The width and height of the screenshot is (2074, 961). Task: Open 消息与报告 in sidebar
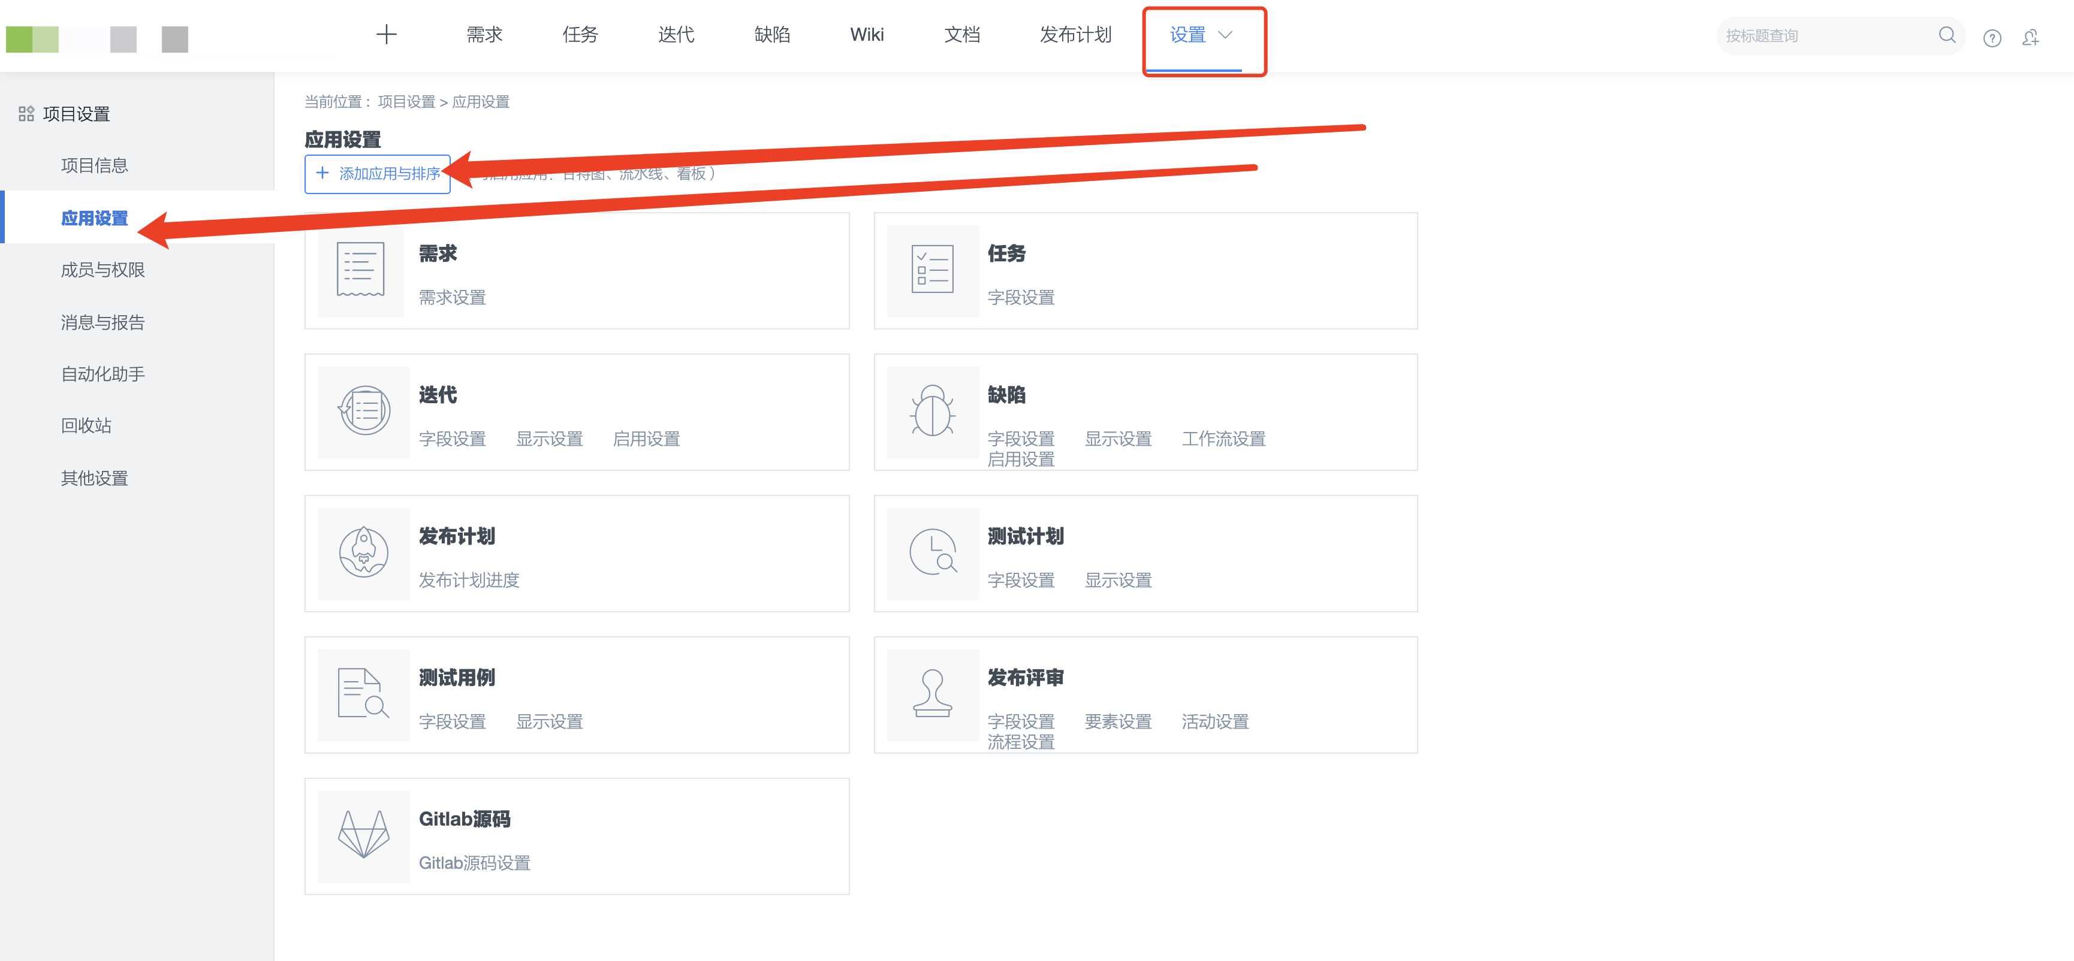[103, 322]
